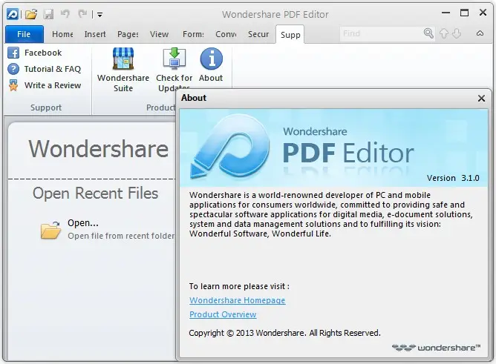Viewport: 496px width, 364px height.
Task: Choose Write a Review
Action: point(53,85)
